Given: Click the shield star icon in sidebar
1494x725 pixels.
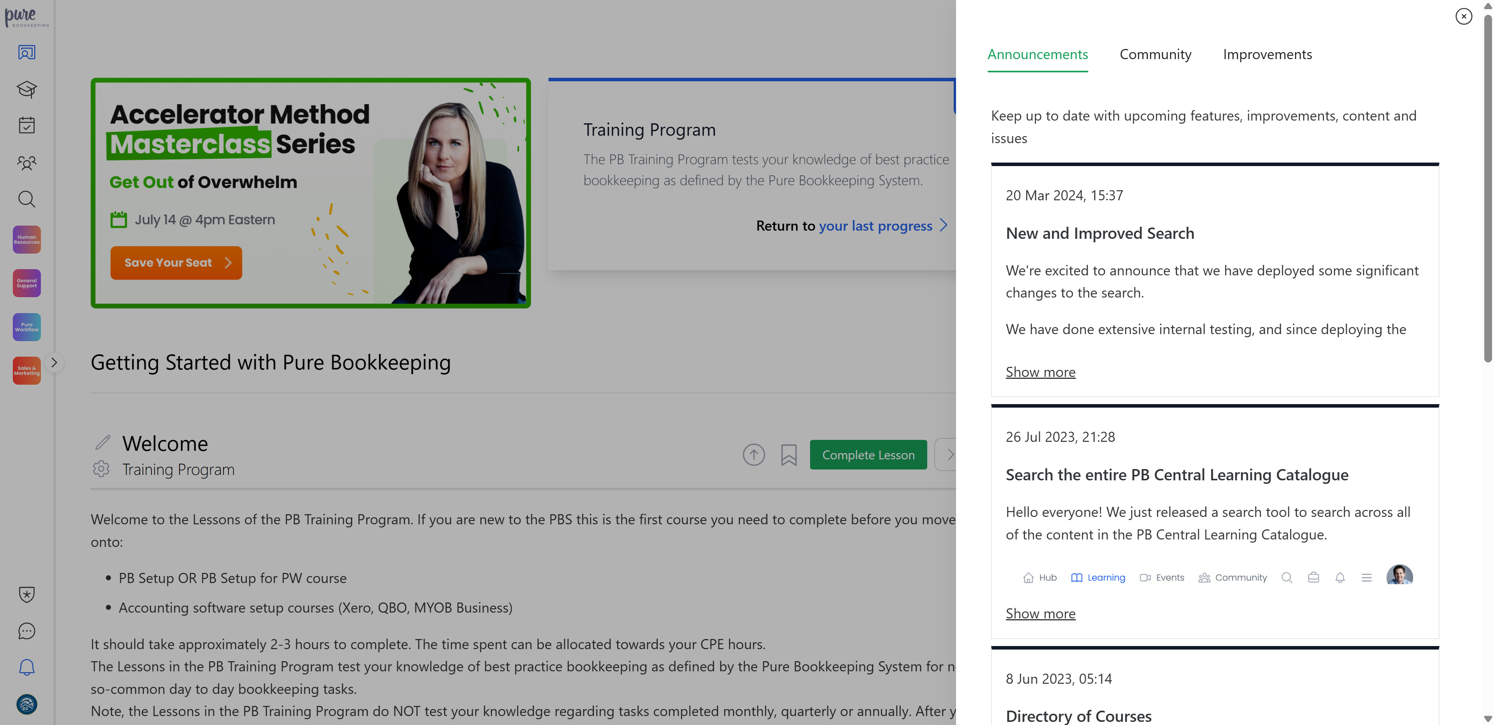Looking at the screenshot, I should [27, 594].
